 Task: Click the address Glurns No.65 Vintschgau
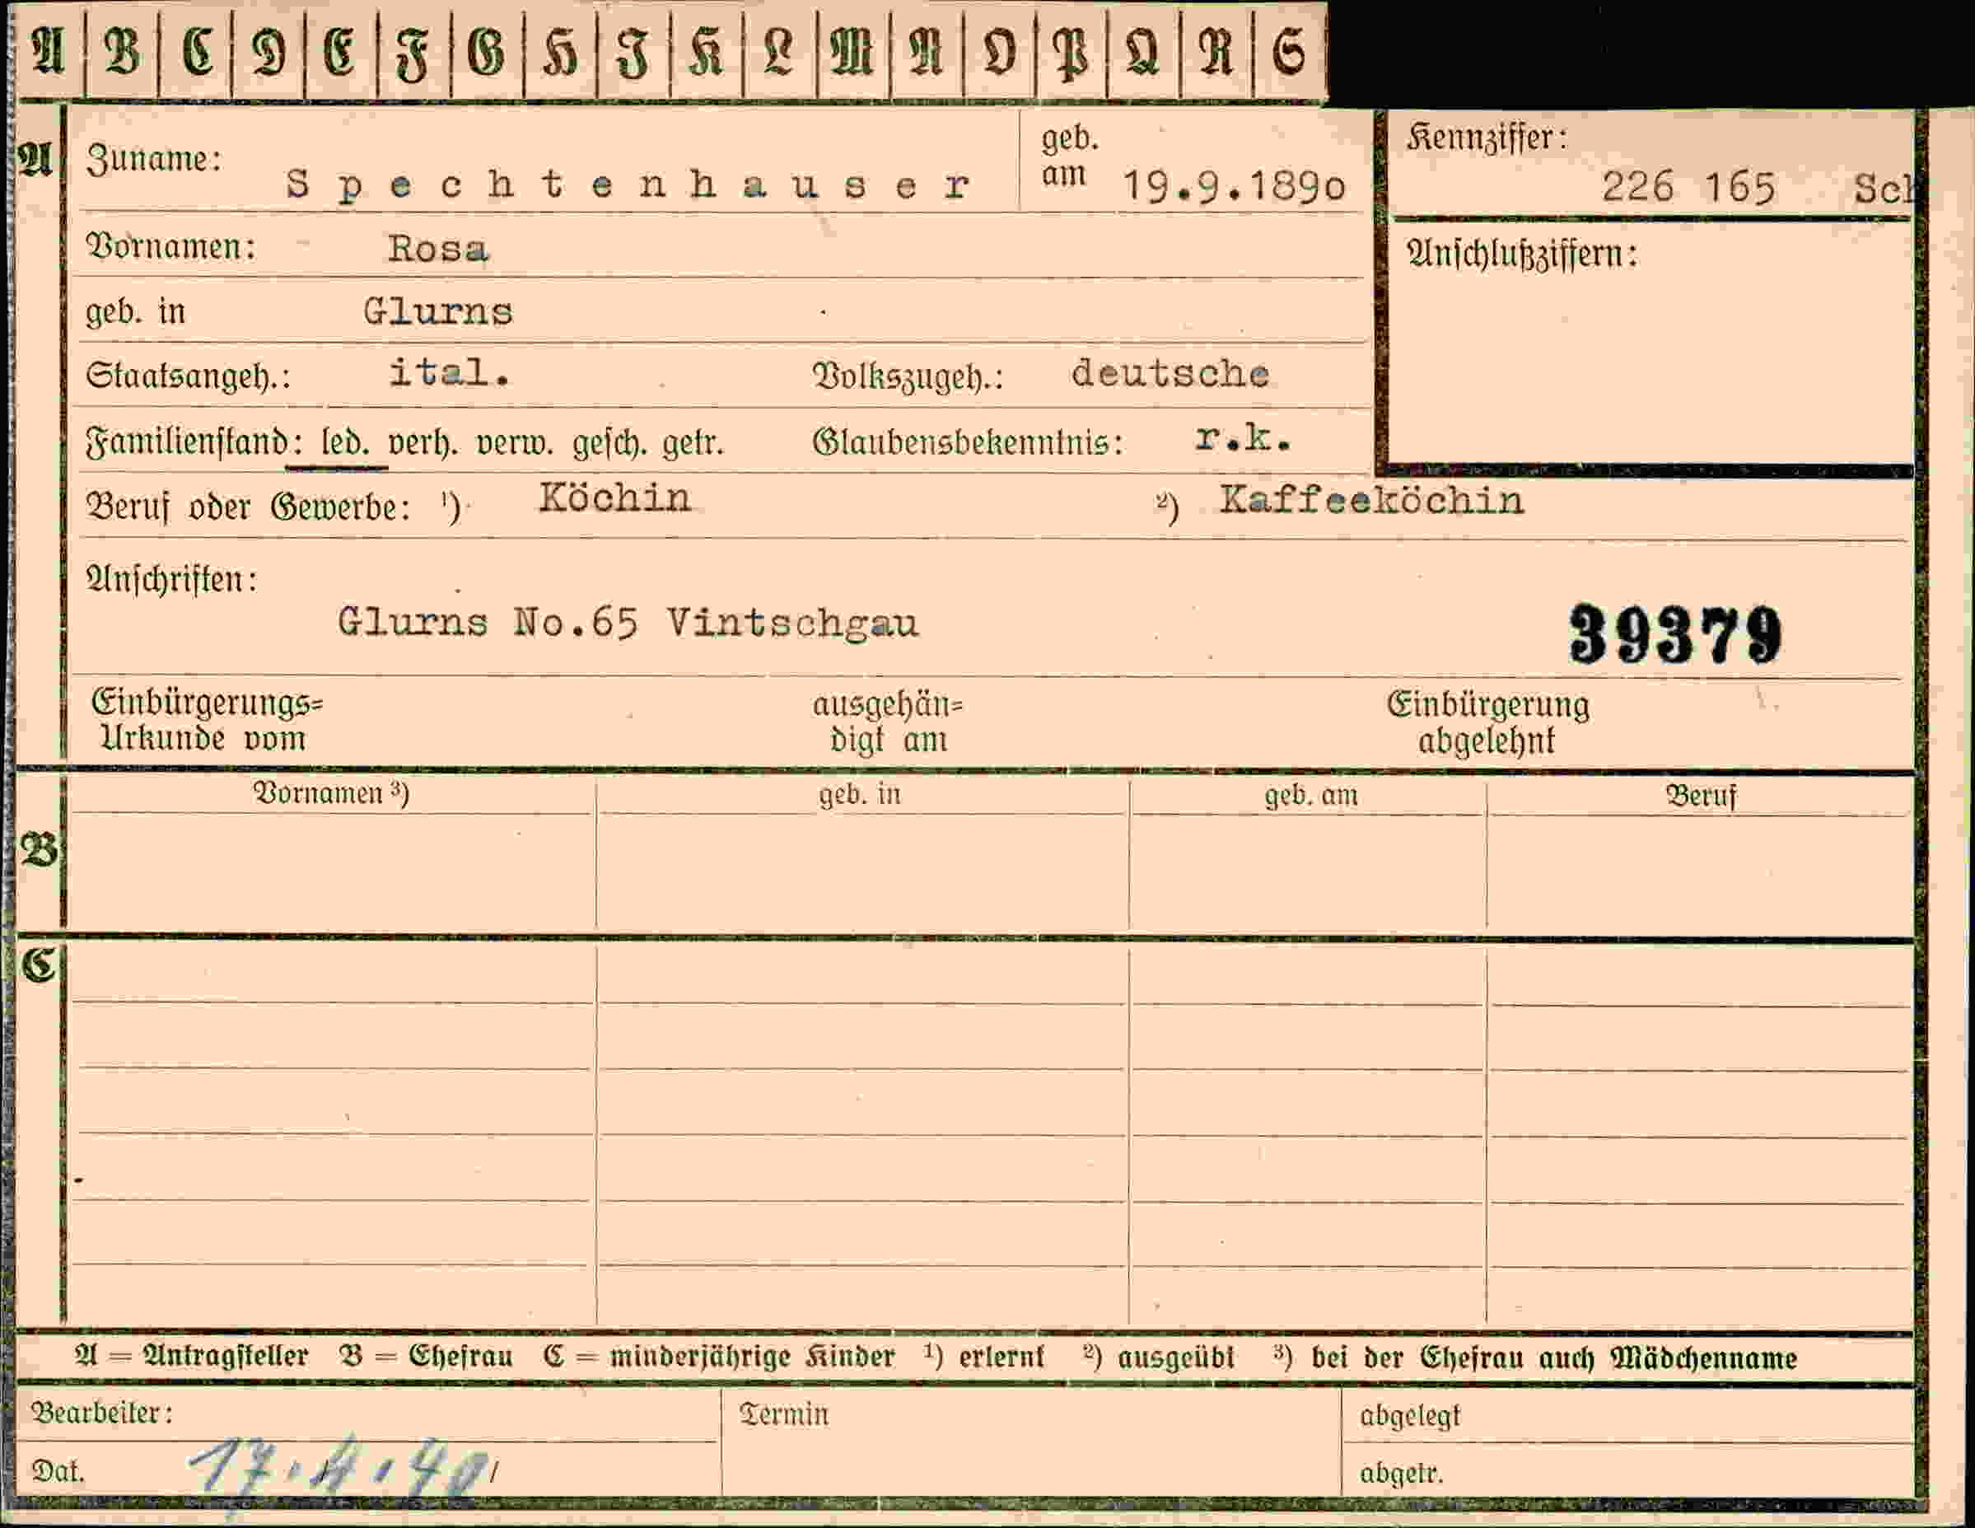(x=628, y=623)
